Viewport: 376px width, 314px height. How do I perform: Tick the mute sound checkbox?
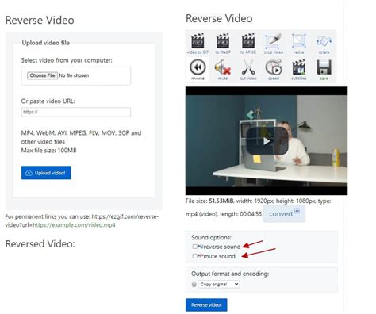(x=195, y=256)
